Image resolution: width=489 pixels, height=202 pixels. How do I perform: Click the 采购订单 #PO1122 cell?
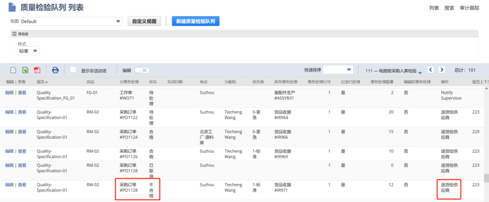tap(129, 115)
